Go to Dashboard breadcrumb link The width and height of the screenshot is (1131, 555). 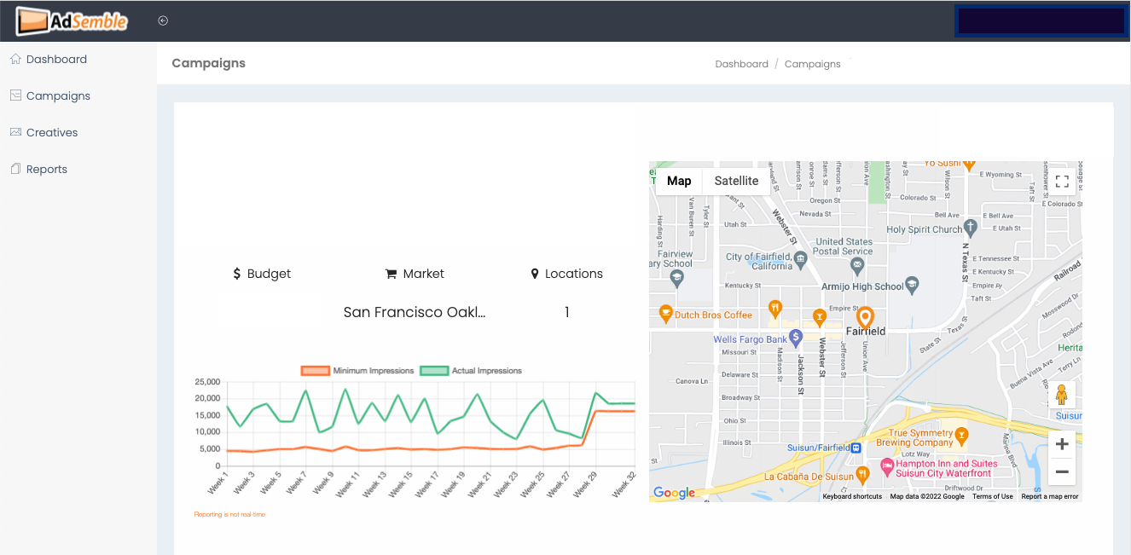click(741, 64)
